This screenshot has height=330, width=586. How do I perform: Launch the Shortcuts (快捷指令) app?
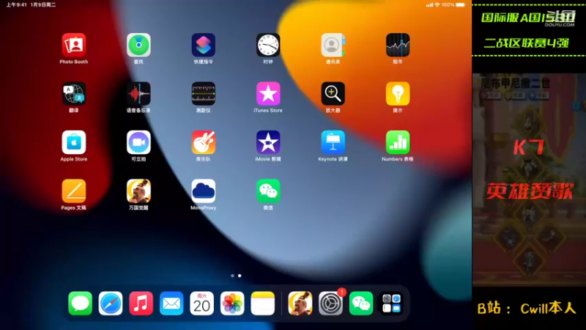204,45
